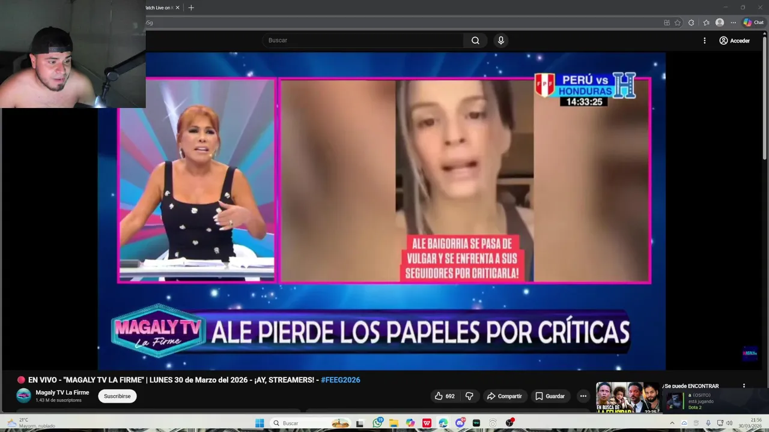The image size is (769, 432).
Task: Open Copilot Chat in browser toolbar
Action: (753, 23)
